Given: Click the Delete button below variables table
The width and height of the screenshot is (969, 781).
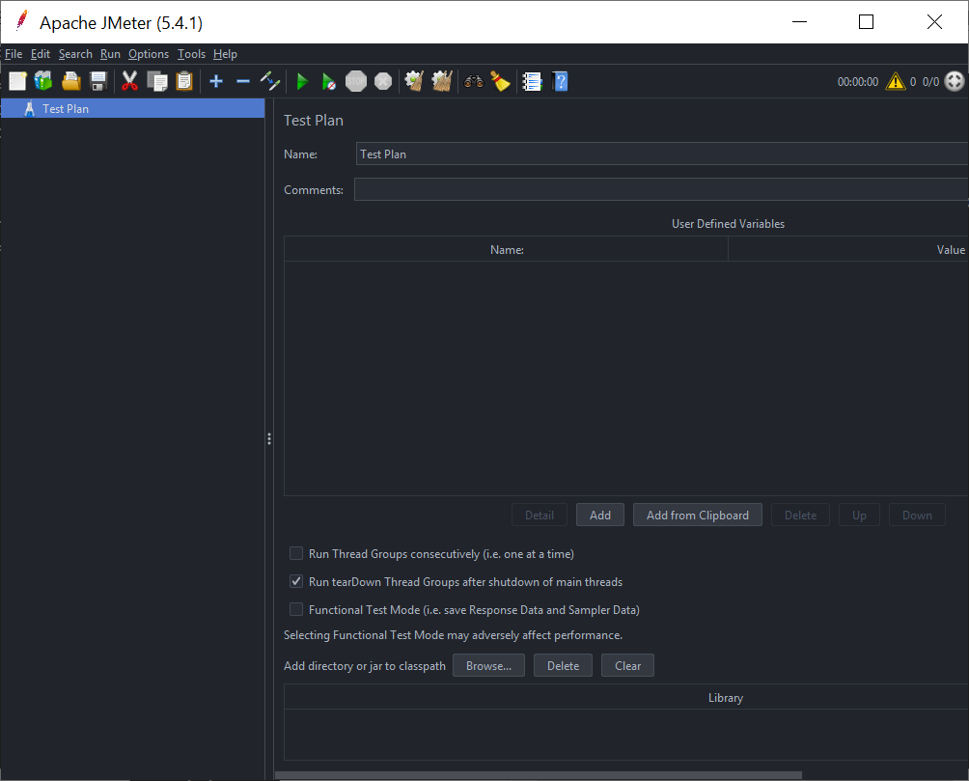Looking at the screenshot, I should 800,515.
